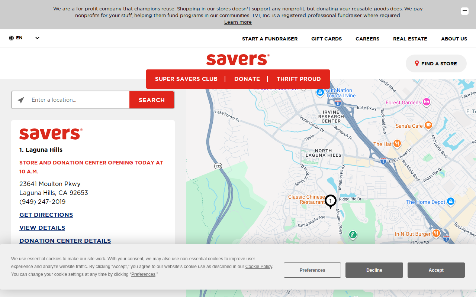Click the red Search button
Viewport: 476px width, 297px height.
(152, 100)
